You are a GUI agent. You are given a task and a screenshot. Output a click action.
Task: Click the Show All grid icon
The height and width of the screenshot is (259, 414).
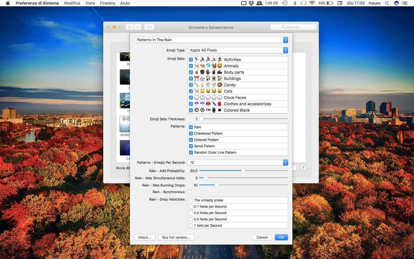149,27
